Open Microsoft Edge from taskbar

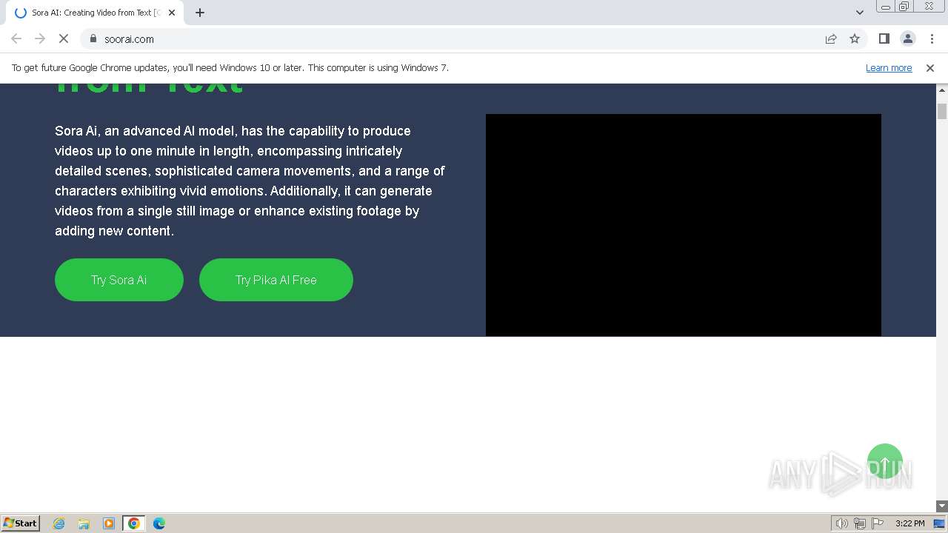click(x=159, y=523)
